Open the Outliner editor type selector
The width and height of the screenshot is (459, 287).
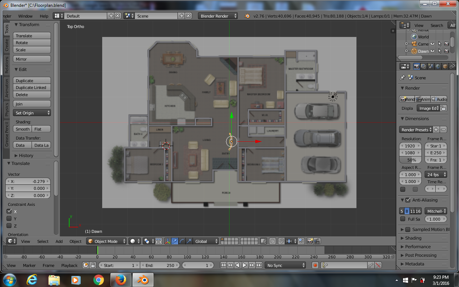click(405, 25)
